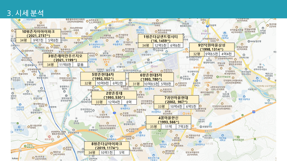Image resolution: width=287 pixels, height=161 pixels.
Task: Click the '7억3천' jeonse cell
Action: click(183, 127)
